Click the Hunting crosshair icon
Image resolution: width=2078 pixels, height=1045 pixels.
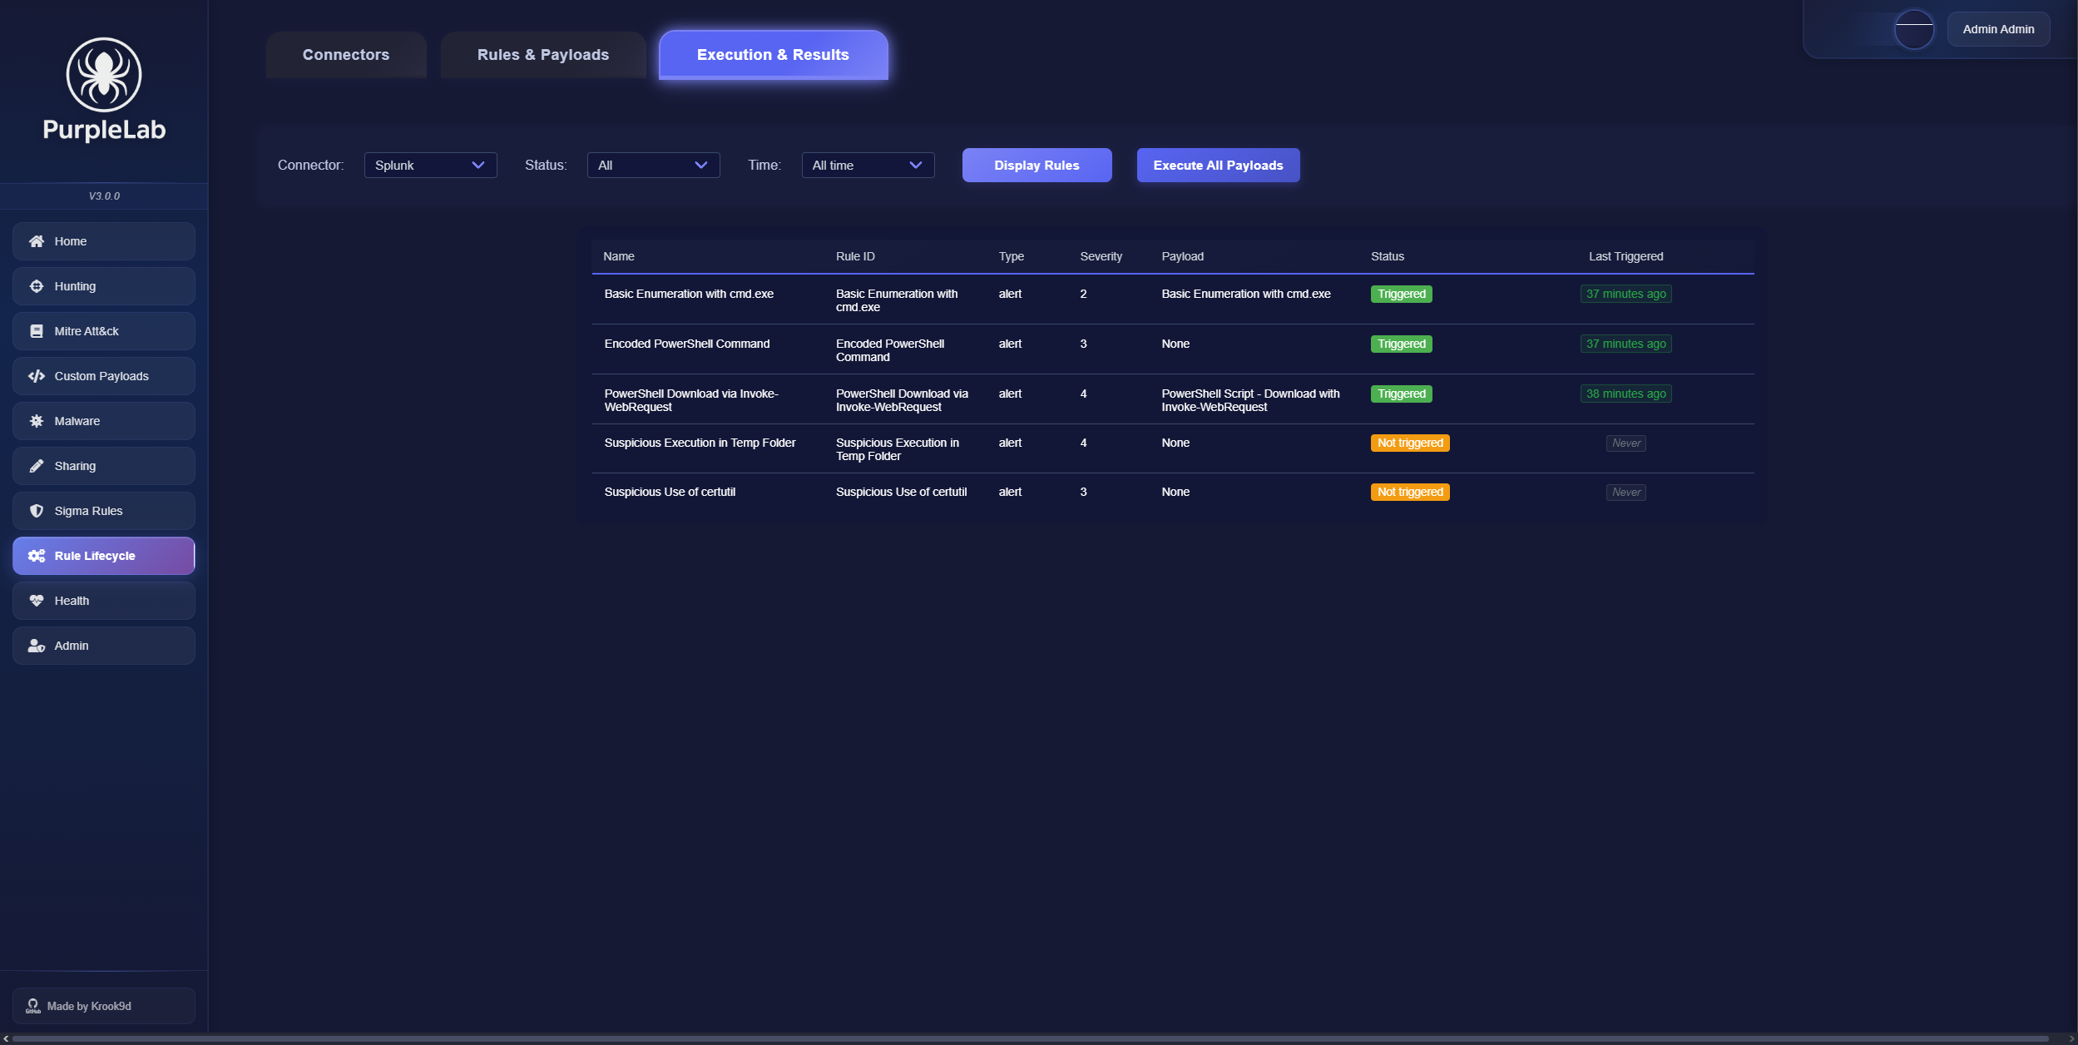click(37, 286)
